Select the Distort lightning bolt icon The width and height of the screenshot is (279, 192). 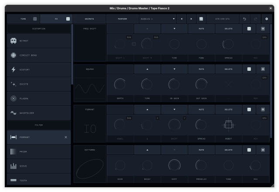tap(14, 70)
